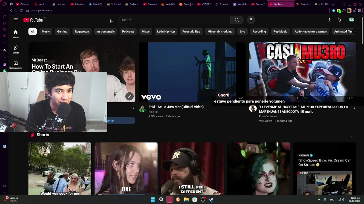Select the Podcasts chip
The width and height of the screenshot is (364, 204).
pyautogui.click(x=128, y=31)
